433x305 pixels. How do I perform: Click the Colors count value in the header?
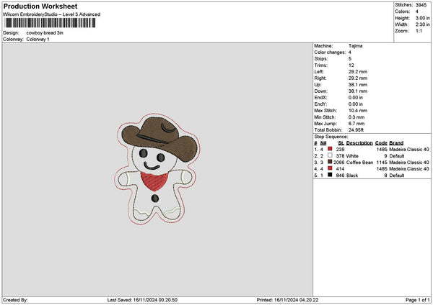416,12
